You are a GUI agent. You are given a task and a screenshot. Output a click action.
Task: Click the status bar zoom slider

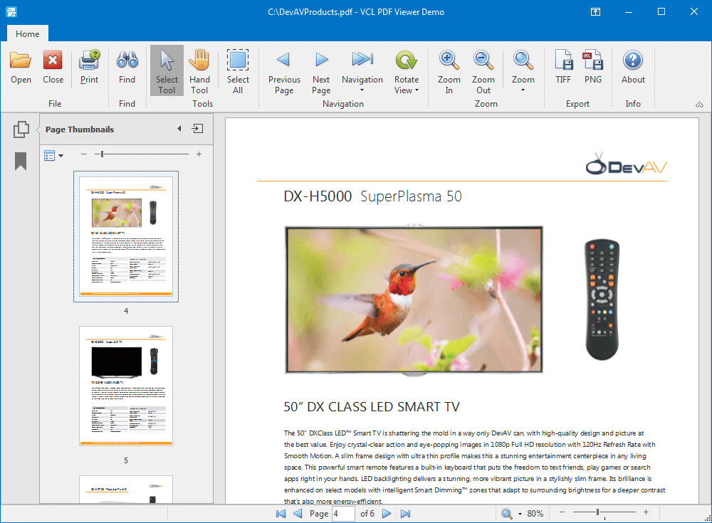click(x=604, y=512)
